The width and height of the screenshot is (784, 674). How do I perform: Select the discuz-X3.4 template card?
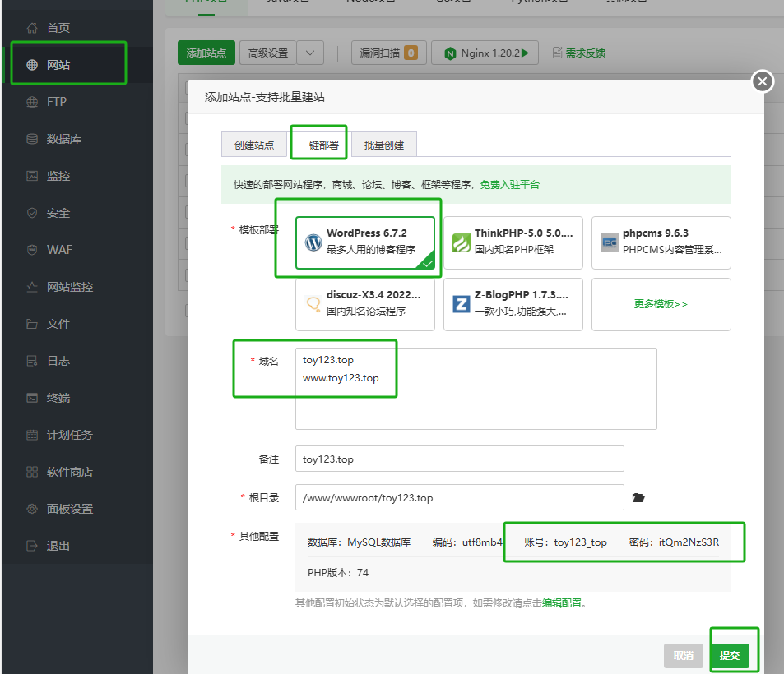(365, 304)
